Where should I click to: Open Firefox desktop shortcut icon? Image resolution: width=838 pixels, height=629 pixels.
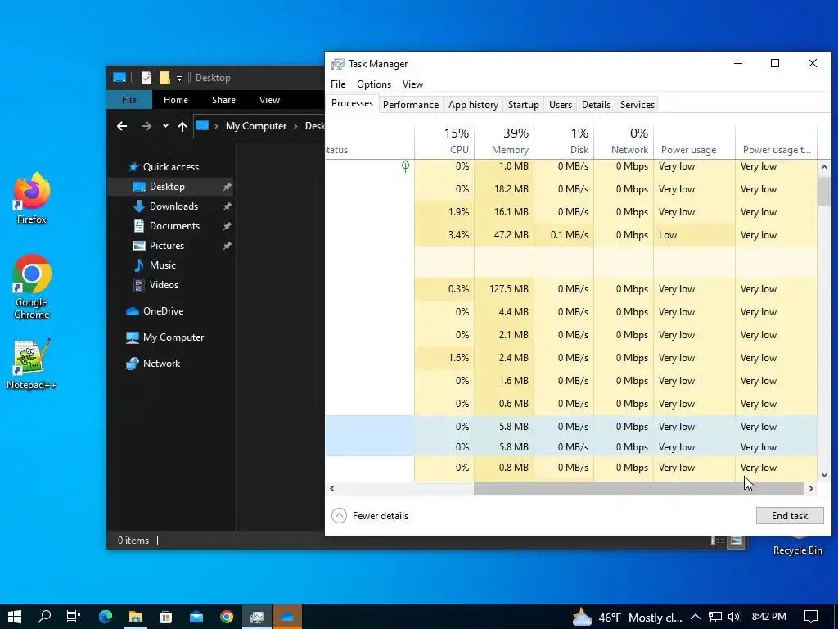pyautogui.click(x=32, y=197)
